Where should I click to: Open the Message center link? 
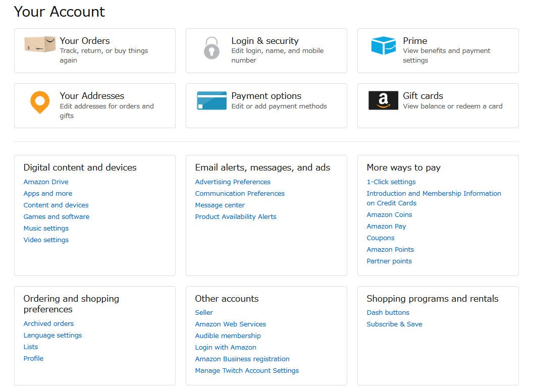coord(220,205)
